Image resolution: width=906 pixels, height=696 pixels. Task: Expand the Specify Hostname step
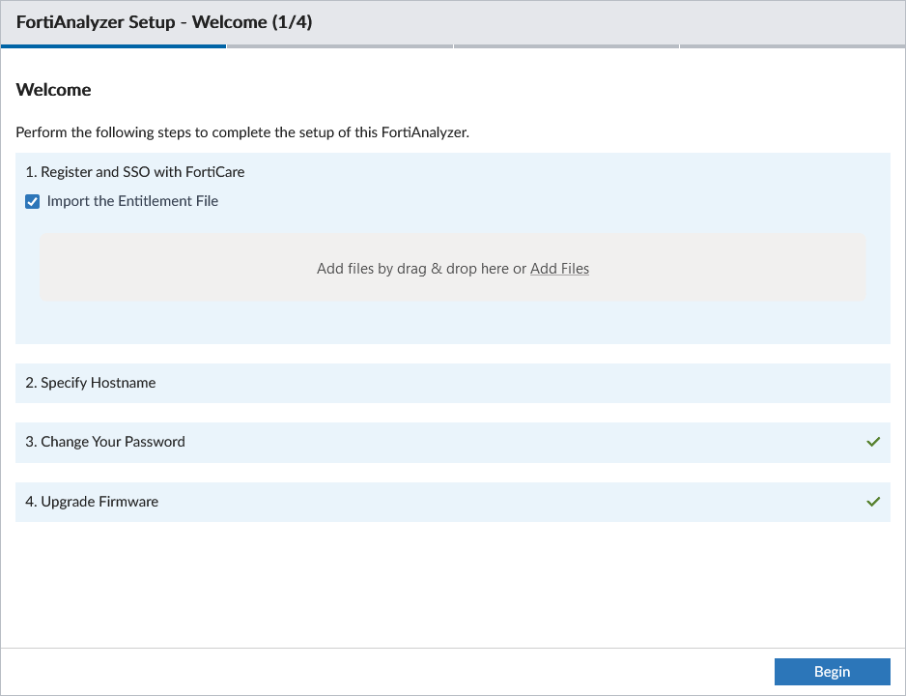tap(99, 383)
